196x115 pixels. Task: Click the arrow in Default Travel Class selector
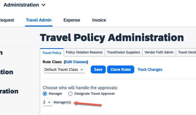pyautogui.click(x=82, y=70)
